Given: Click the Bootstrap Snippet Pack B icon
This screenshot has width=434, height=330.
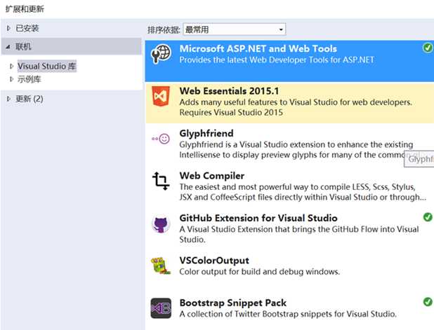Looking at the screenshot, I should tap(161, 308).
